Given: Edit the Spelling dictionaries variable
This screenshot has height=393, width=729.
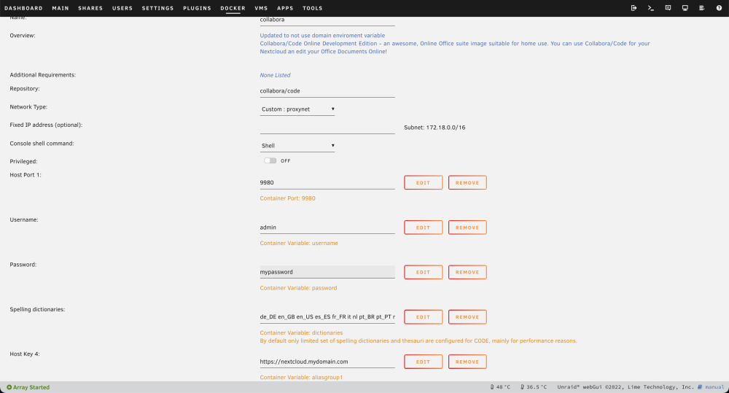Looking at the screenshot, I should [423, 316].
